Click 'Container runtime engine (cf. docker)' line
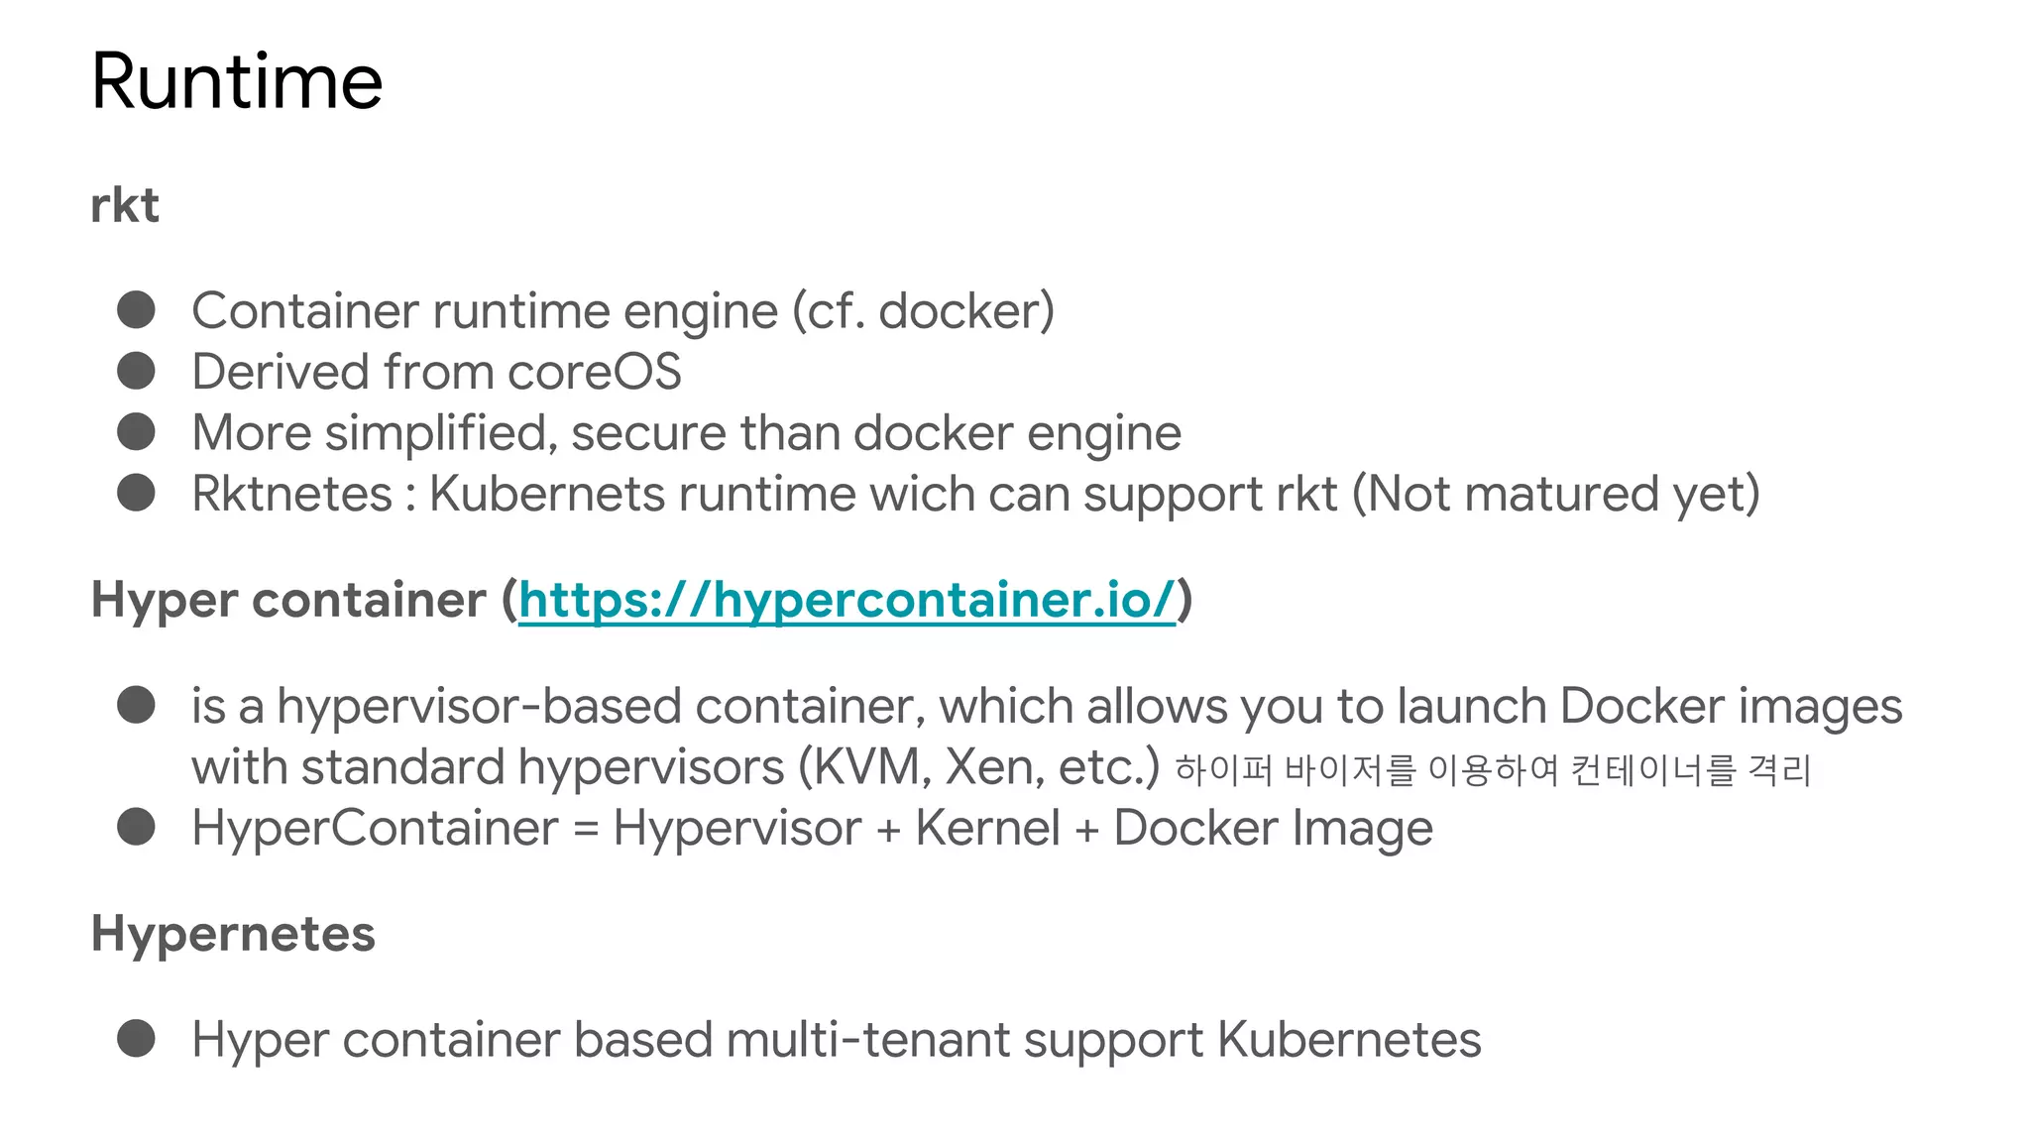This screenshot has height=1142, width=2030. pos(623,311)
